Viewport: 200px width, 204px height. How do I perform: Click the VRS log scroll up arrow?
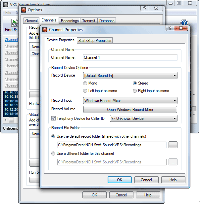point(194,94)
